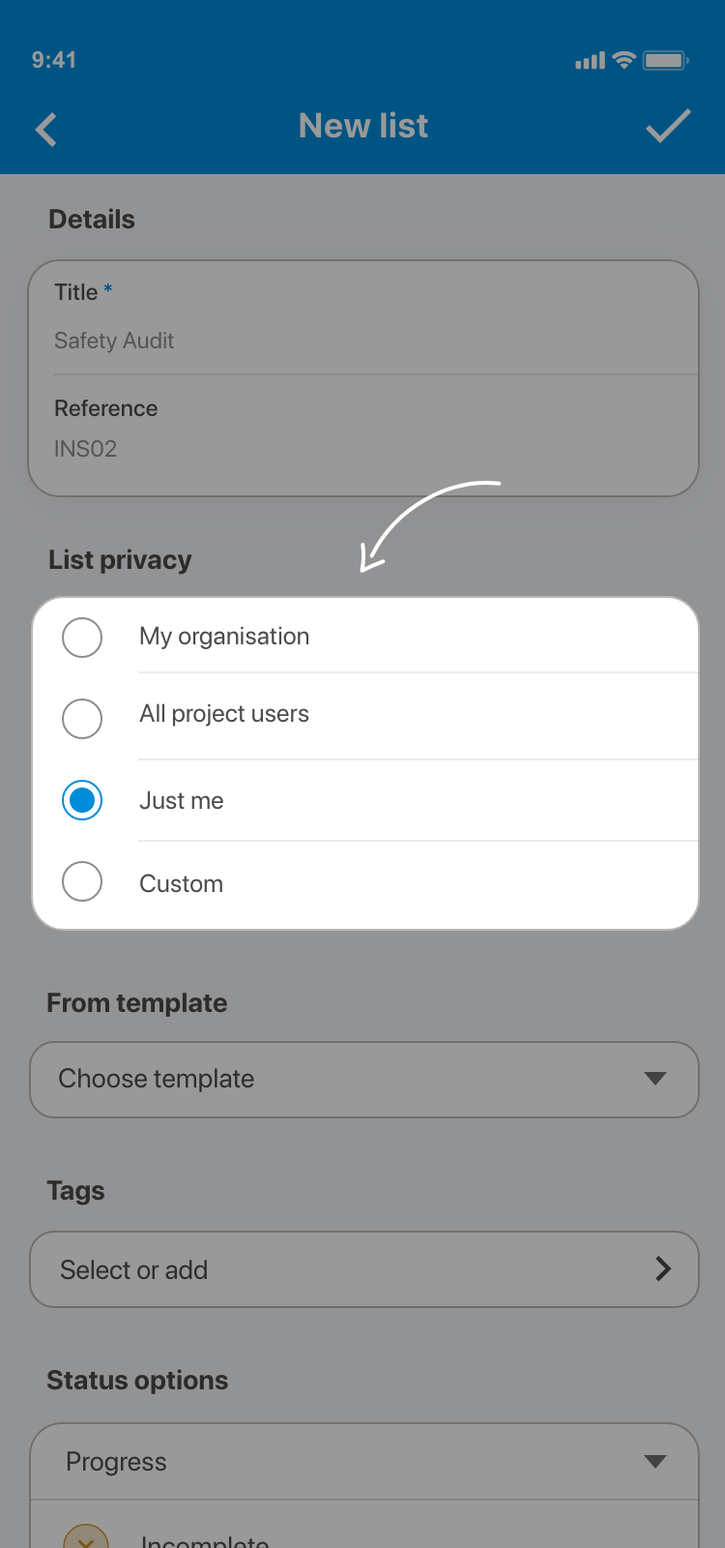Tap the Select or add tags field

pos(329,1269)
